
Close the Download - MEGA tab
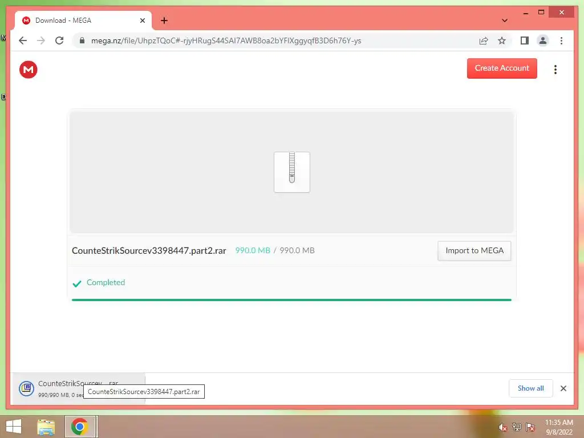coord(143,21)
